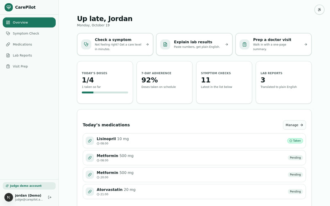Click the Lab Reports document sidebar icon
This screenshot has width=330, height=206.
point(8,55)
